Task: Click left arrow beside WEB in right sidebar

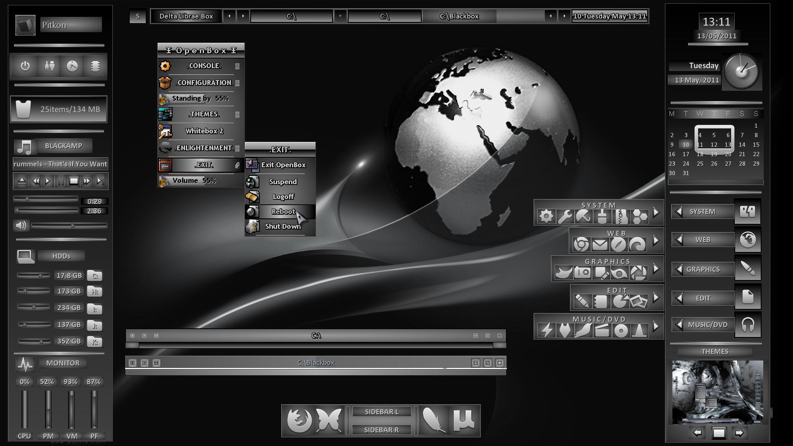Action: click(x=679, y=240)
